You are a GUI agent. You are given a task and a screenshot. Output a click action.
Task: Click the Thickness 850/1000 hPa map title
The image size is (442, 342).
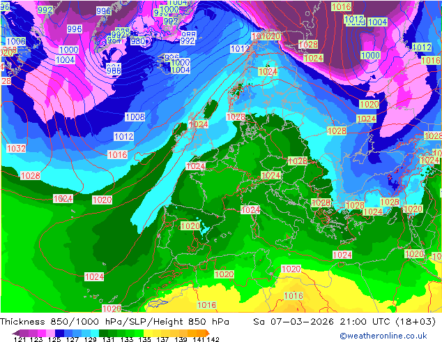click(114, 321)
